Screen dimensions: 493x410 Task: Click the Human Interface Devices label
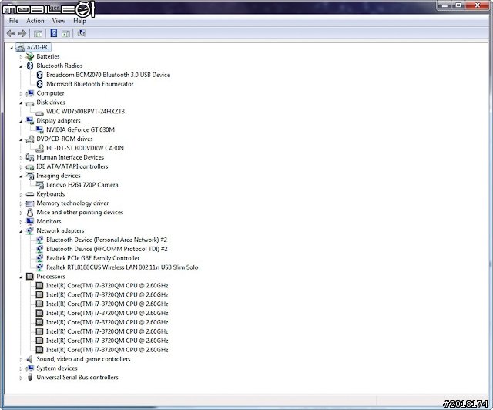point(70,157)
